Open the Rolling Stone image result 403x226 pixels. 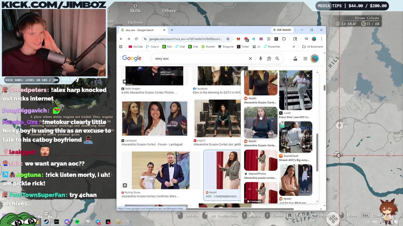[161, 170]
